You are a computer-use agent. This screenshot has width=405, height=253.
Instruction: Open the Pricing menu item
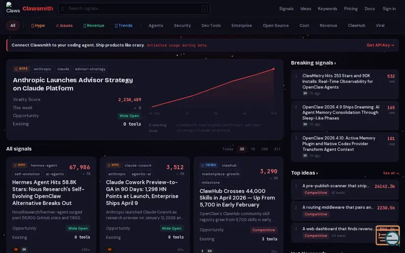coord(351,9)
